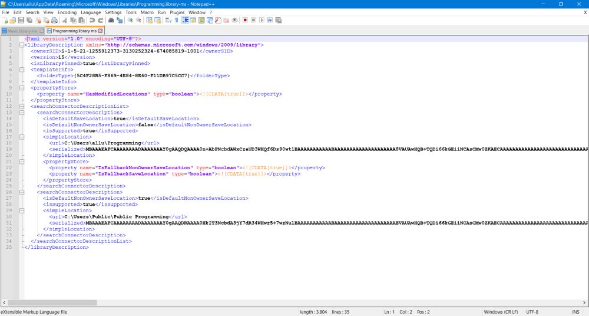Open the User Defined Language icon
Viewport: 589px width, 316px height.
pyautogui.click(x=193, y=20)
